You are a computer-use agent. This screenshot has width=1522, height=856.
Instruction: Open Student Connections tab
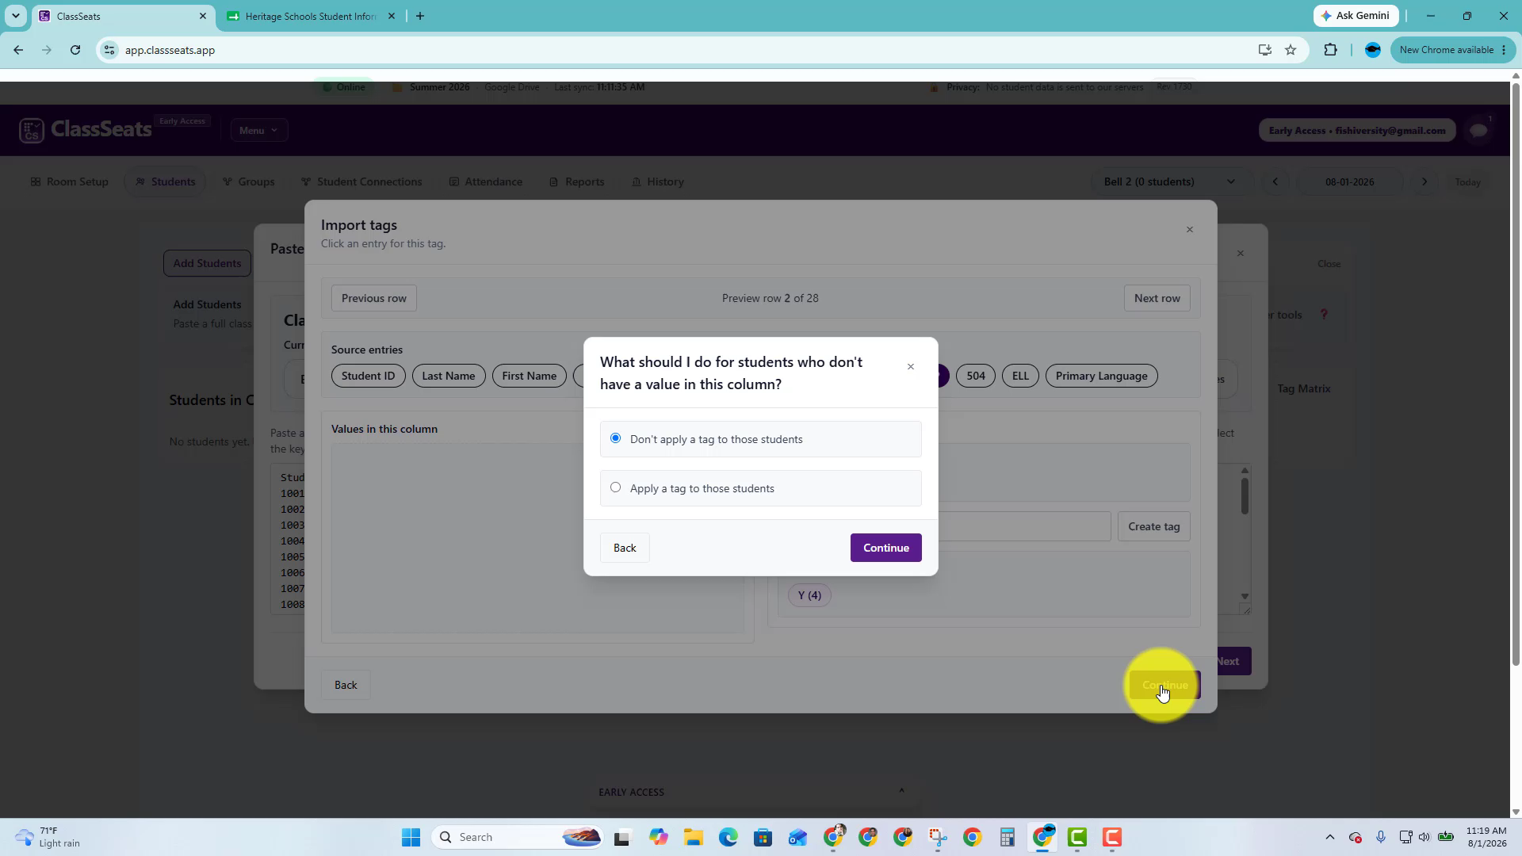click(361, 182)
